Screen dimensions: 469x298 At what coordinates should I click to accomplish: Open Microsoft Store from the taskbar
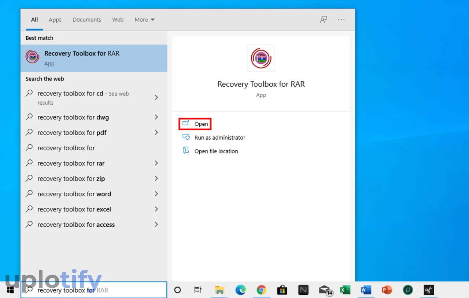coord(282,290)
